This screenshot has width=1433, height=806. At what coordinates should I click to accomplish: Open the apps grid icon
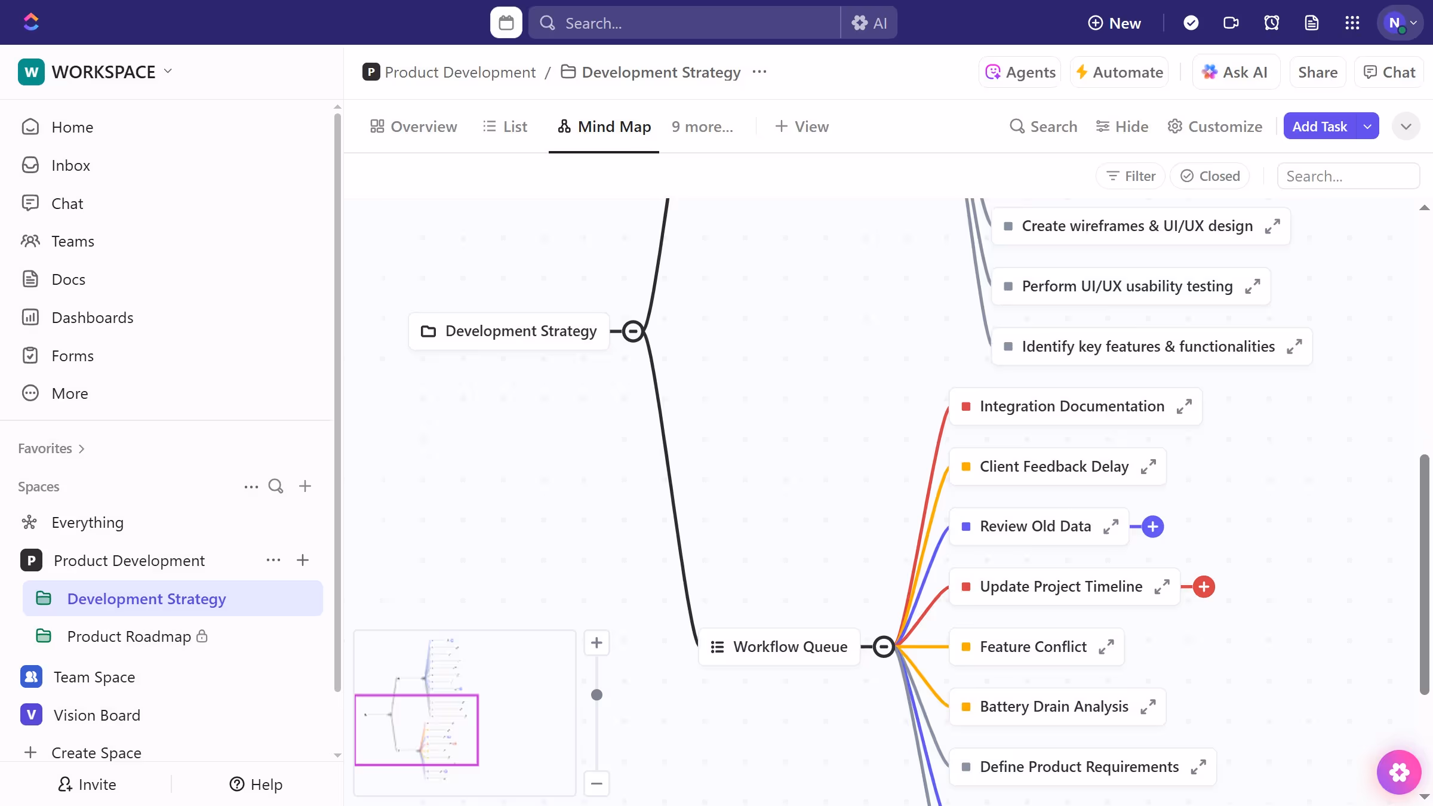1352,23
